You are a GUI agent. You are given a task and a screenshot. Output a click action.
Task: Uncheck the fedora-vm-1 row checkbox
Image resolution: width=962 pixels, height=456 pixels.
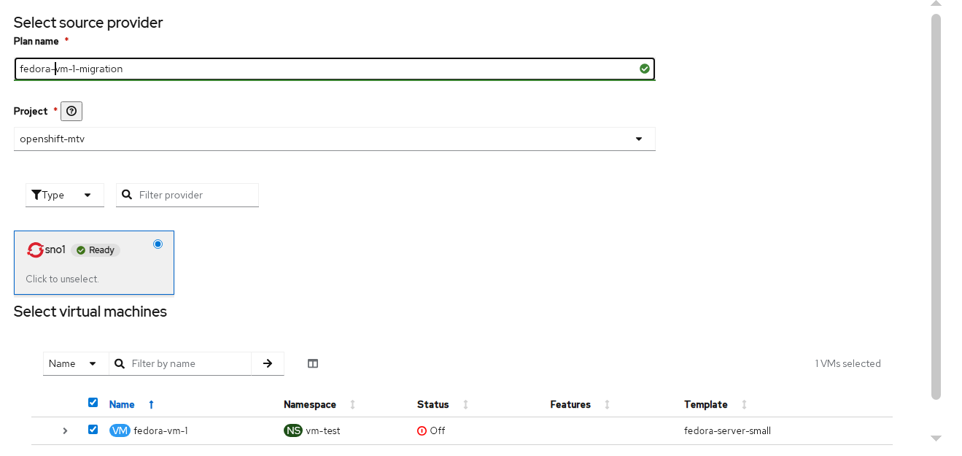point(93,430)
